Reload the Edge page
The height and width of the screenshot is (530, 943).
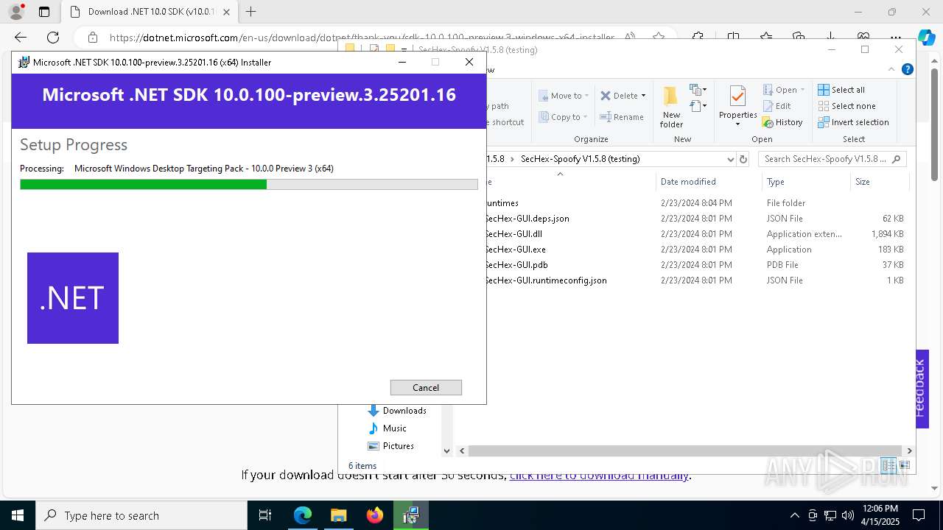53,38
